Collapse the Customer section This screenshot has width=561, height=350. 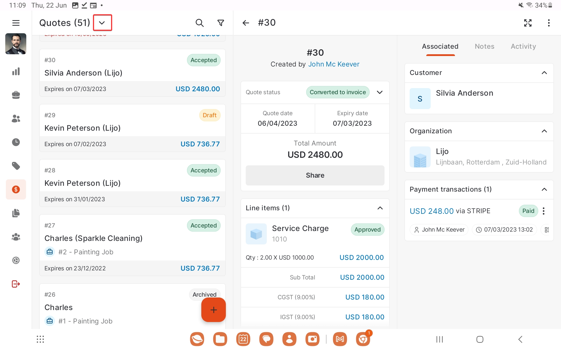click(544, 73)
